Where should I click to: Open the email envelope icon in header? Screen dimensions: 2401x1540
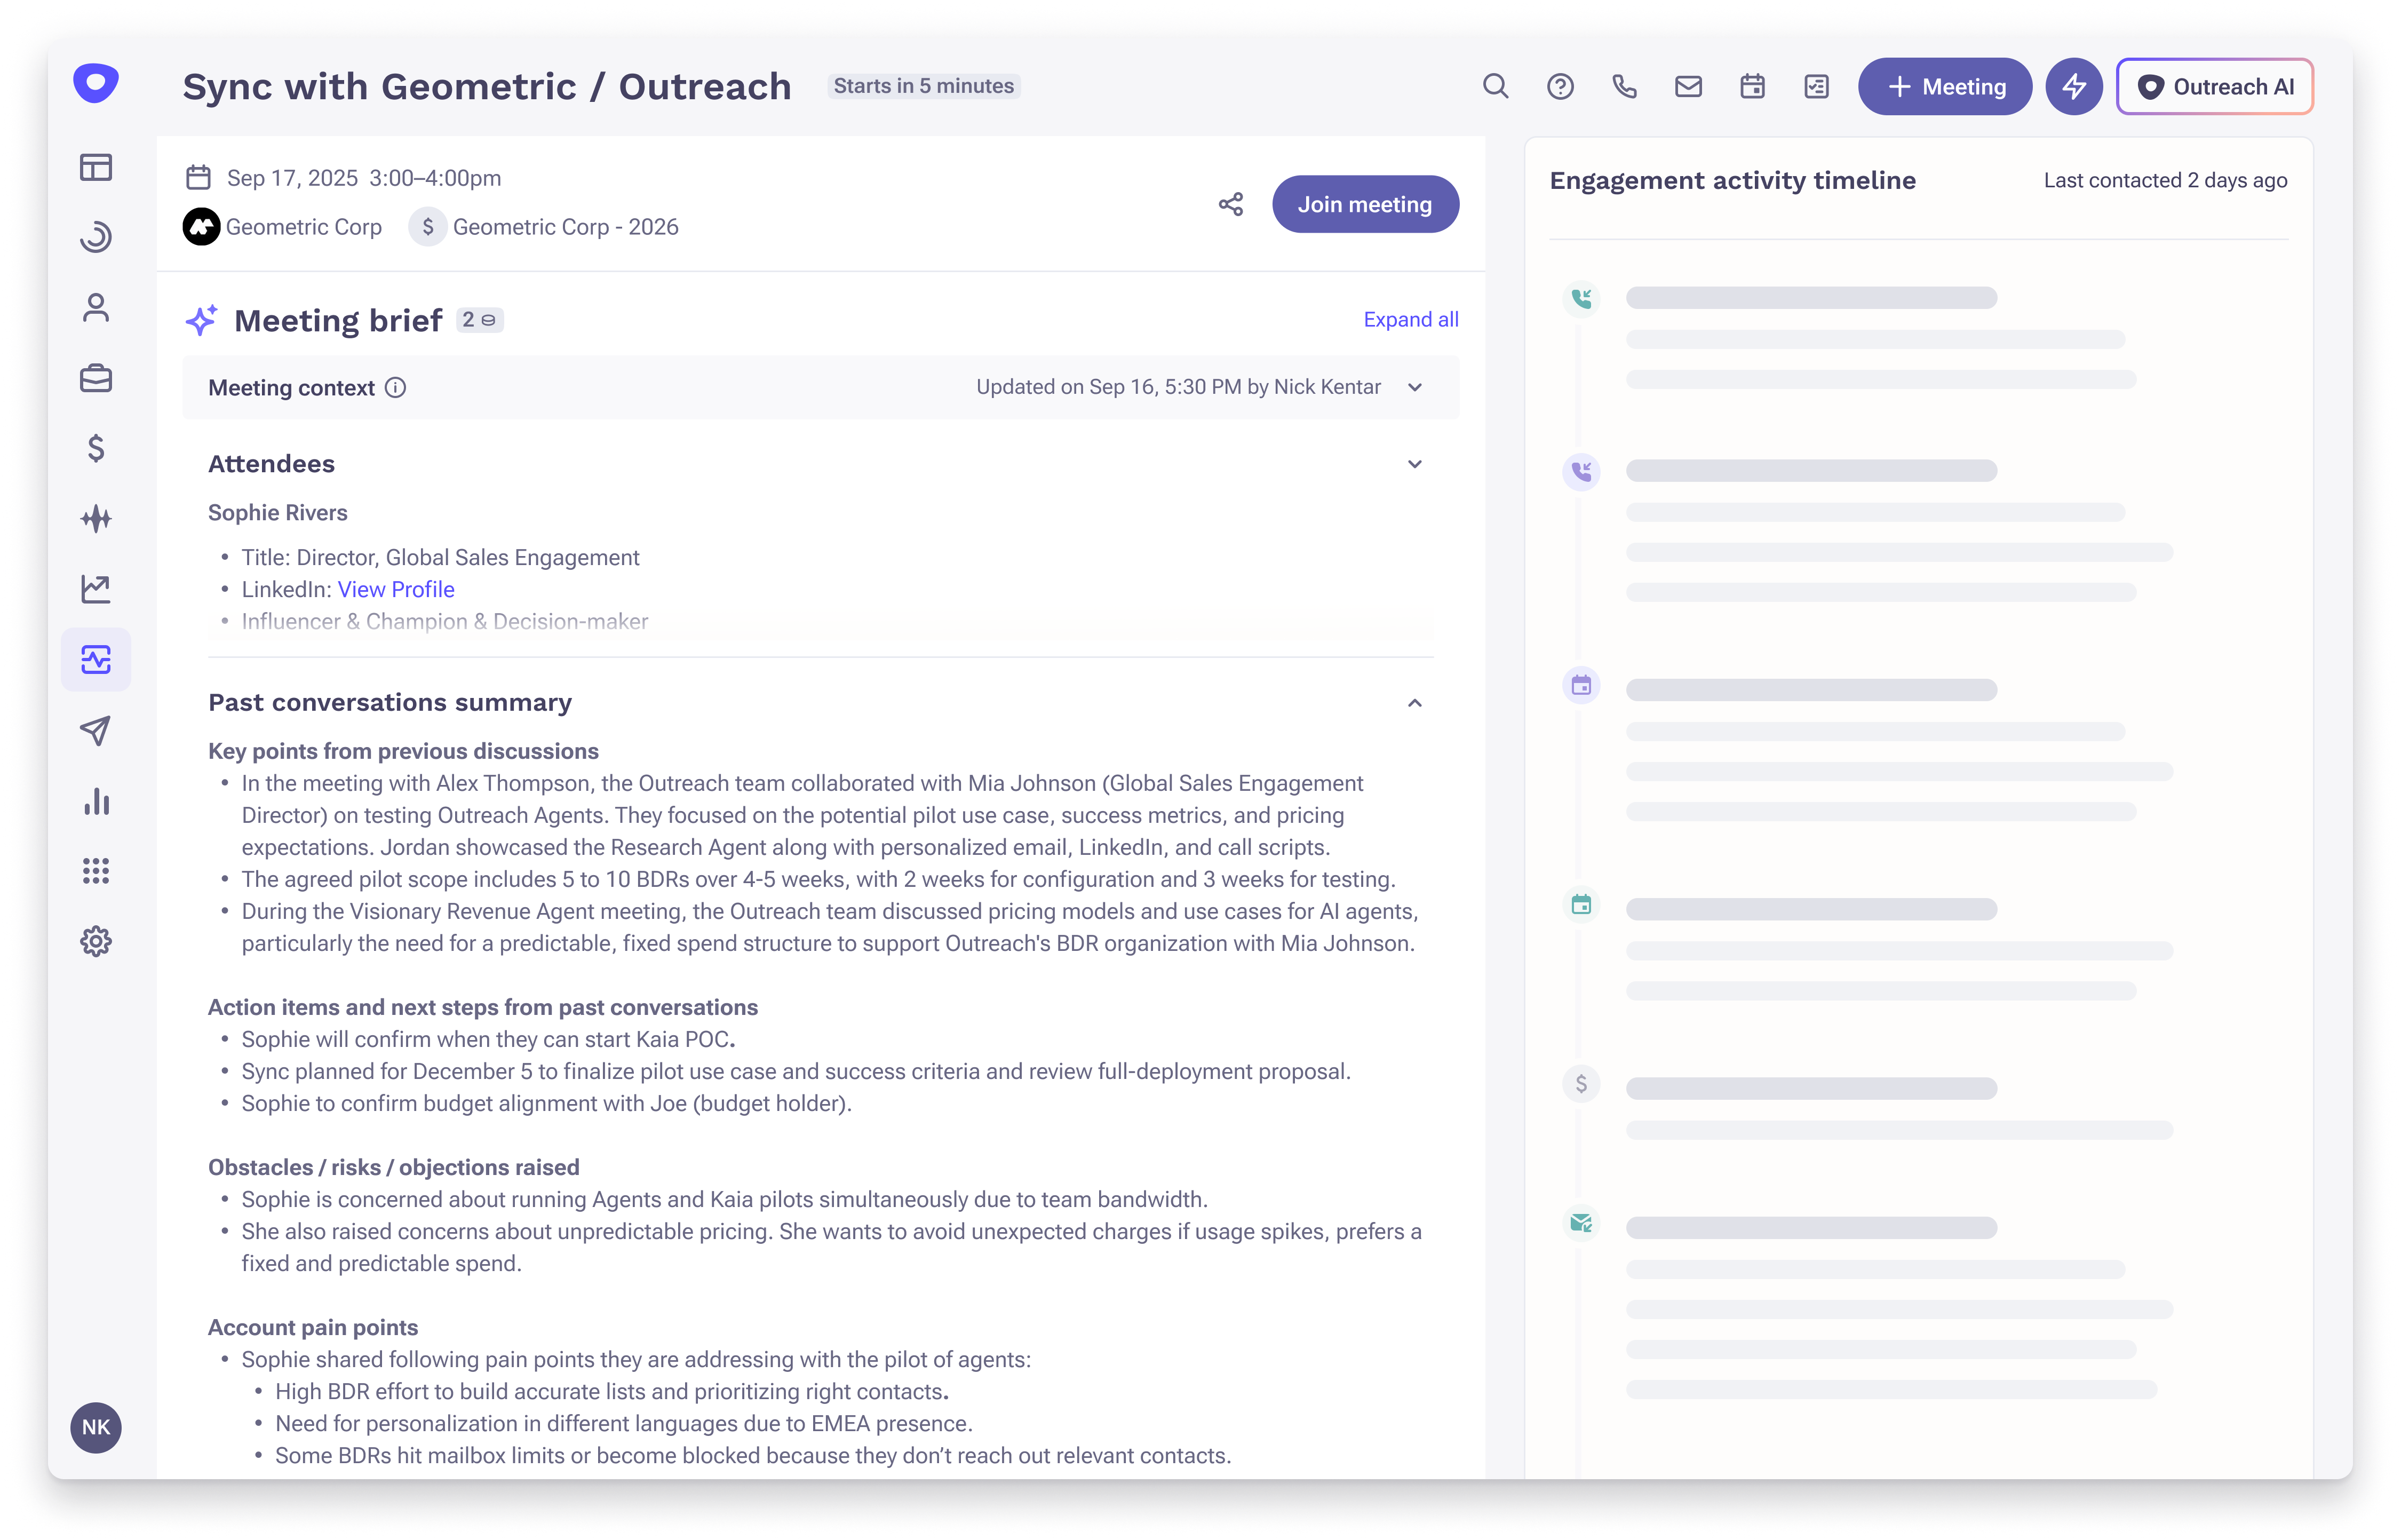(1688, 86)
